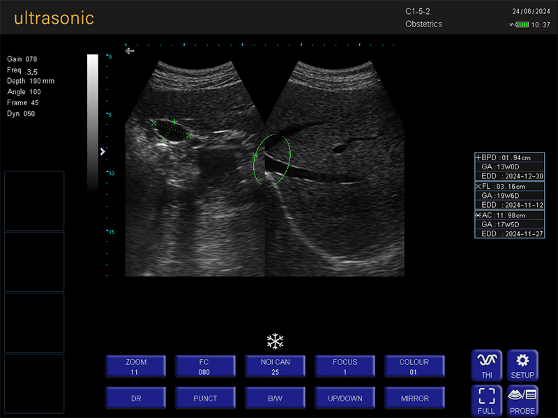Click the snowflake freeze icon
The width and height of the screenshot is (558, 418).
[276, 341]
